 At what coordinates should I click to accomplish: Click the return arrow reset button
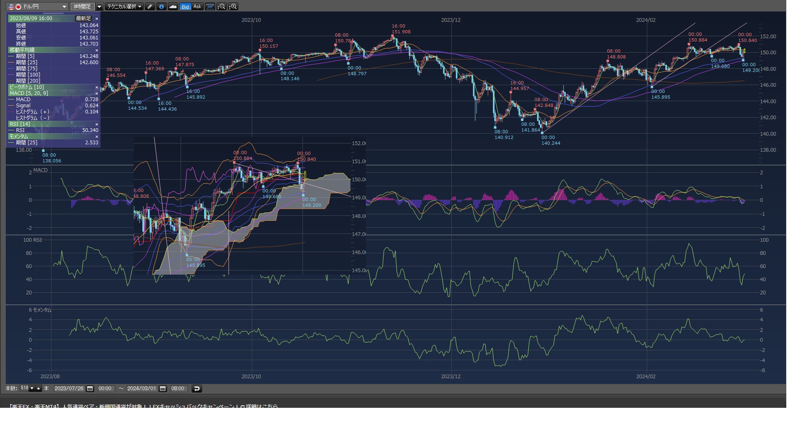click(x=197, y=388)
